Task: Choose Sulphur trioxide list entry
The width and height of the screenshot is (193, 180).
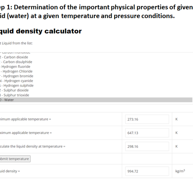Action: [96, 95]
